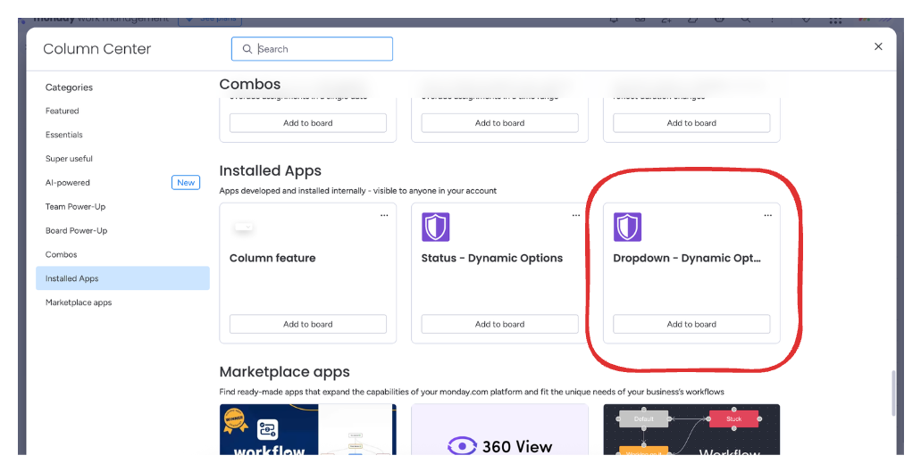Click the Marketplace apps section heading
The height and width of the screenshot is (472, 921).
click(284, 372)
